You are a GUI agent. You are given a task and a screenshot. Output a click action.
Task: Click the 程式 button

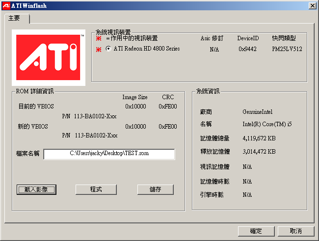(96, 189)
